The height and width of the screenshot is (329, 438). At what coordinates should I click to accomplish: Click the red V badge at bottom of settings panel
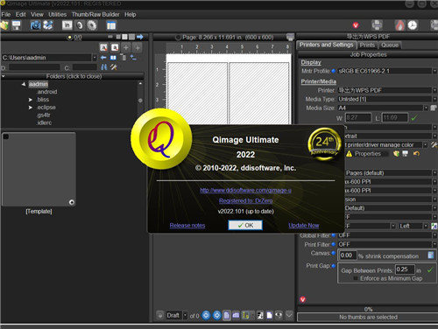303,299
